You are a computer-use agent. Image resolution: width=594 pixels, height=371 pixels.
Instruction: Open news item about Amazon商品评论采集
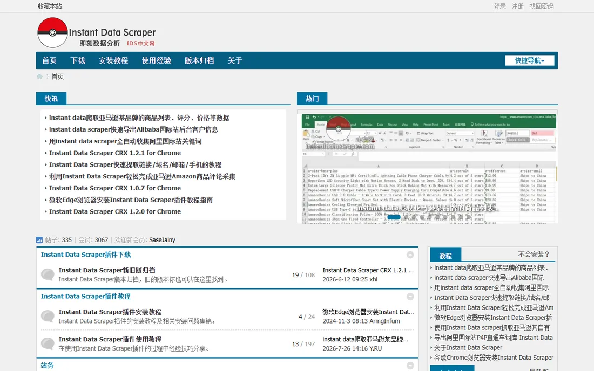point(142,177)
